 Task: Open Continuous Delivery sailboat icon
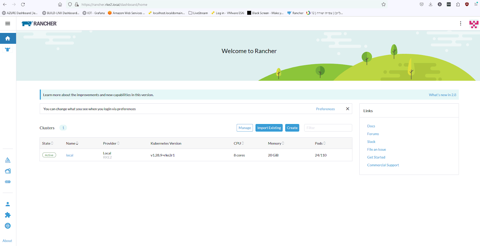point(8,160)
